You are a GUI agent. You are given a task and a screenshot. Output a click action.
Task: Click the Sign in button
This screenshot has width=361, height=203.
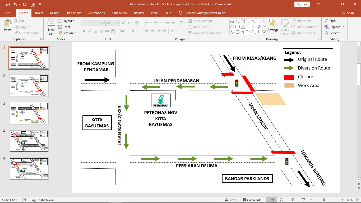coord(302,4)
